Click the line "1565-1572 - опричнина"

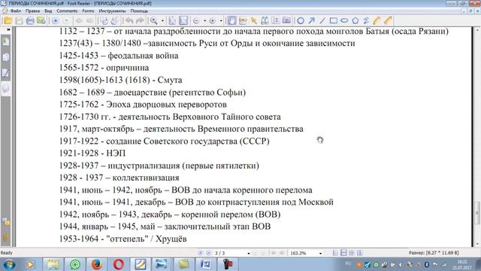coord(104,68)
